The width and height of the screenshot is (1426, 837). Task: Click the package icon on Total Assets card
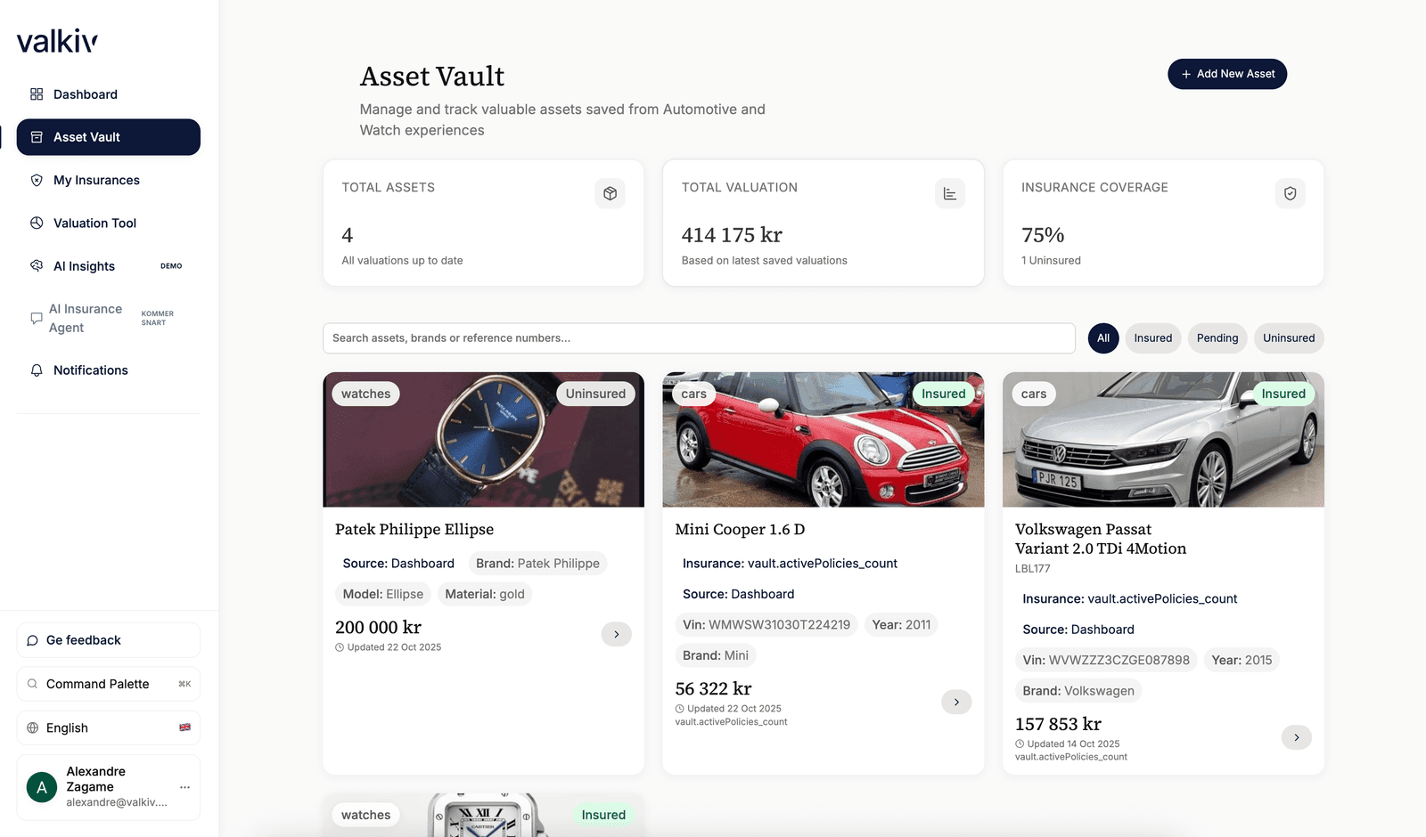tap(610, 193)
